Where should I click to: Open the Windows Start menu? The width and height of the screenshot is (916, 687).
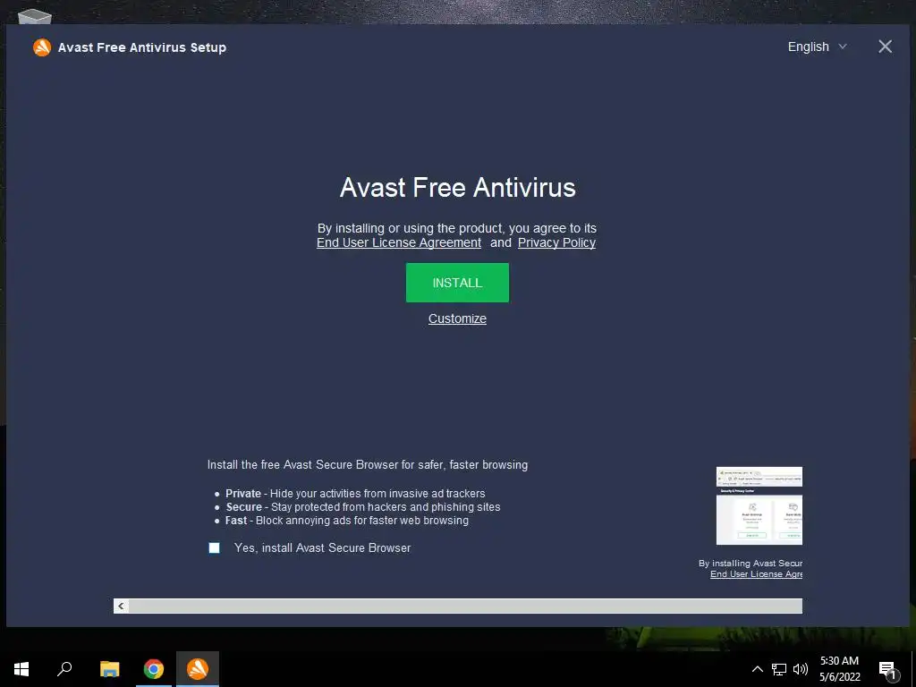[x=21, y=669]
